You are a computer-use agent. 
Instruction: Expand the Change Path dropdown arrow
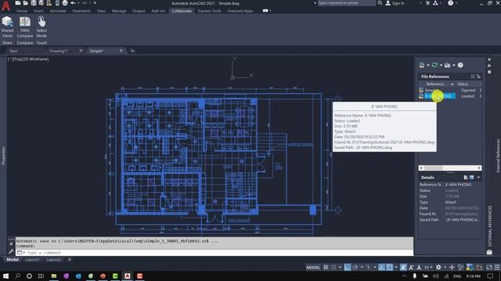pyautogui.click(x=454, y=66)
